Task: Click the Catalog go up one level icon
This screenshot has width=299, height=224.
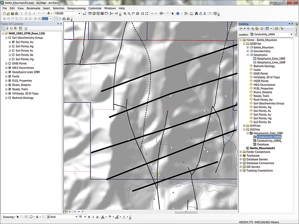Action: 253,29
